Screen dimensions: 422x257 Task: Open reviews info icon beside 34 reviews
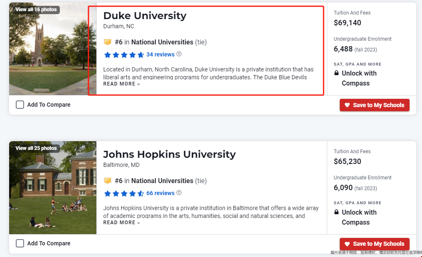pos(179,54)
